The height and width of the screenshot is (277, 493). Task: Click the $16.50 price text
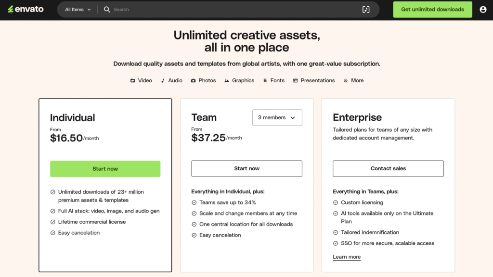[66, 138]
